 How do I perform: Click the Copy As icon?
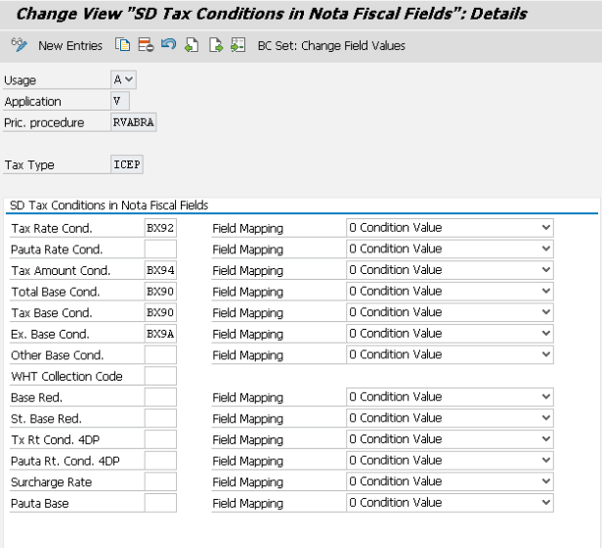tap(122, 45)
